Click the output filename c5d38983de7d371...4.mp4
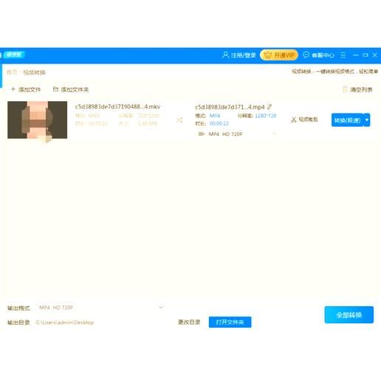The width and height of the screenshot is (381, 369). click(230, 107)
